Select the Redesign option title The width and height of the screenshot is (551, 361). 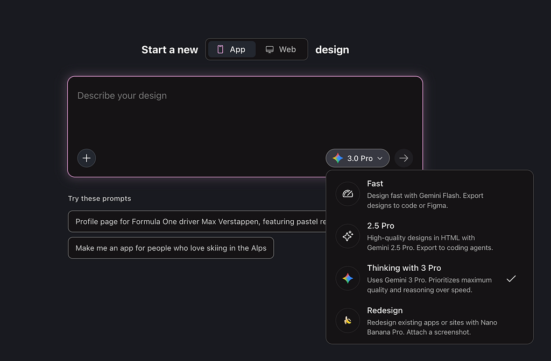point(385,311)
